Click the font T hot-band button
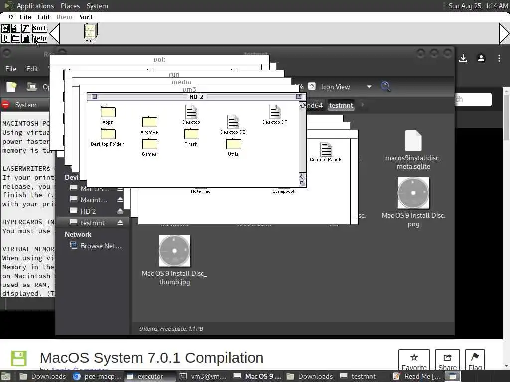Image resolution: width=510 pixels, height=382 pixels. [x=26, y=28]
